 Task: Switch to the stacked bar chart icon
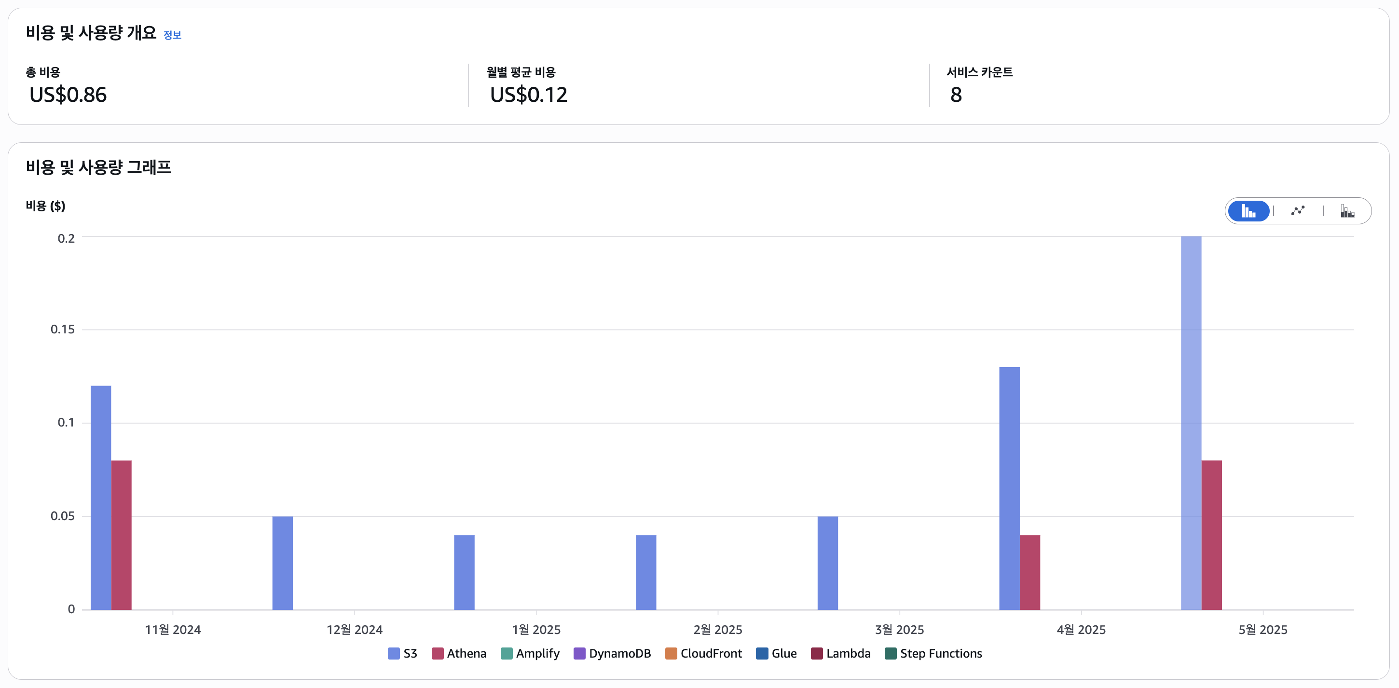pos(1347,211)
